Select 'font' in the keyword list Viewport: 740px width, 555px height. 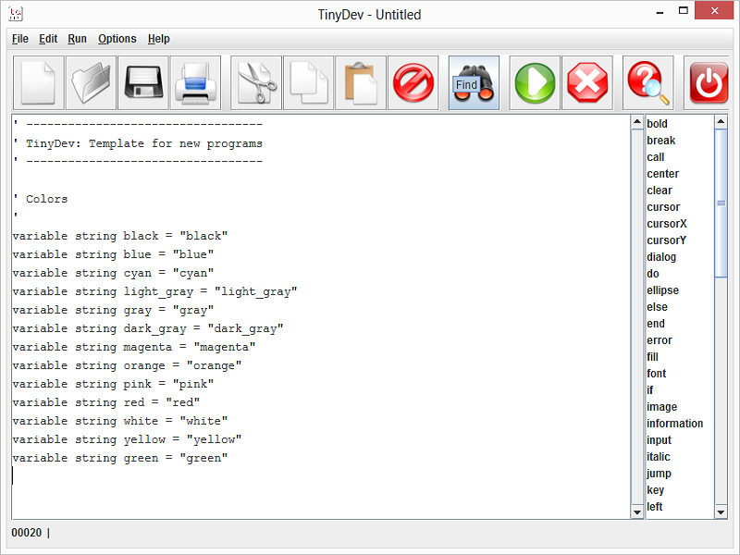pyautogui.click(x=656, y=374)
